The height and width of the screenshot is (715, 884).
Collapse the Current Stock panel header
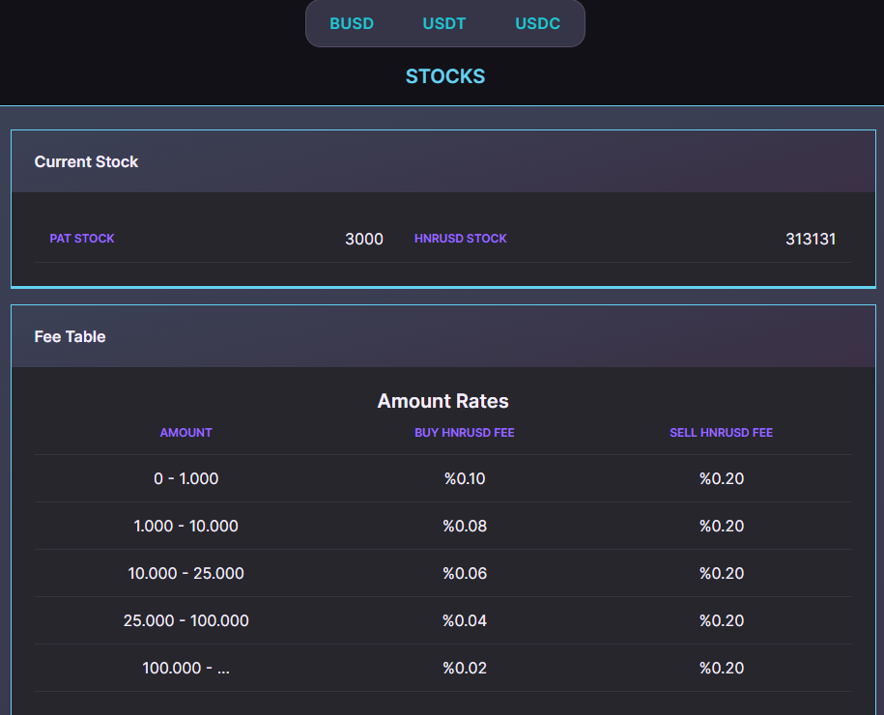click(x=86, y=161)
